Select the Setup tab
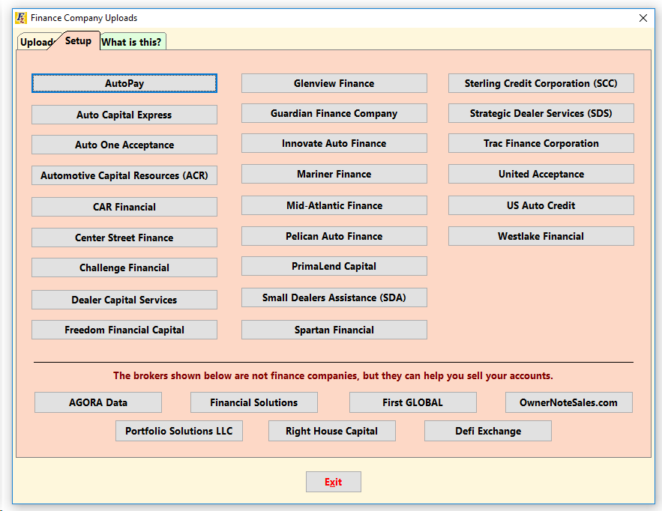 tap(78, 41)
